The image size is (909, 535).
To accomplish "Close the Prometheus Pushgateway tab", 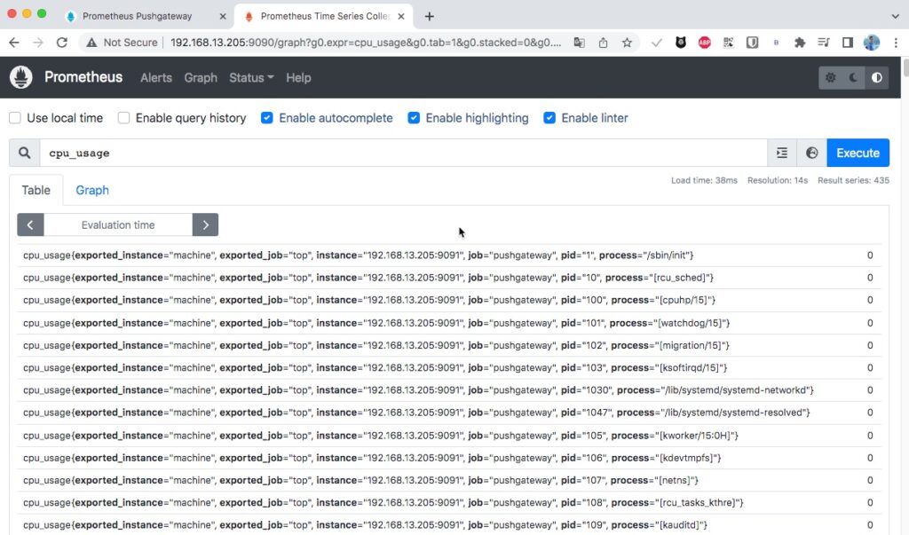I will coord(223,17).
